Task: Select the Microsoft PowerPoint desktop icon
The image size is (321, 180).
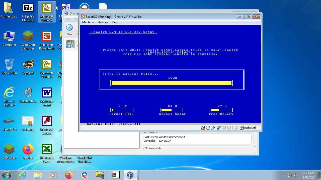Action: coord(47,40)
